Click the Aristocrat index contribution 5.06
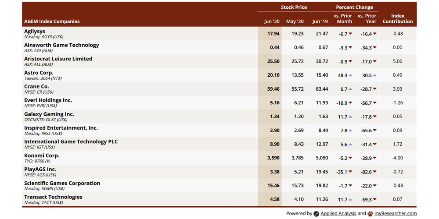The height and width of the screenshot is (219, 439). pos(398,61)
